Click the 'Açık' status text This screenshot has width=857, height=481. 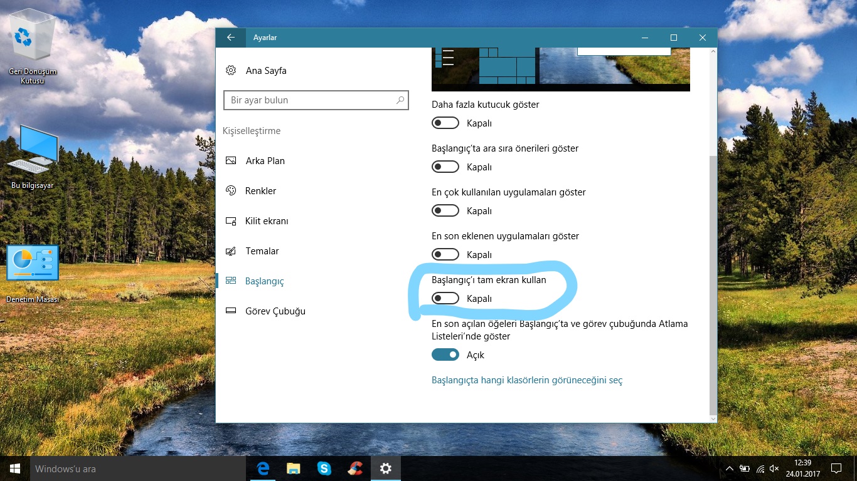476,355
